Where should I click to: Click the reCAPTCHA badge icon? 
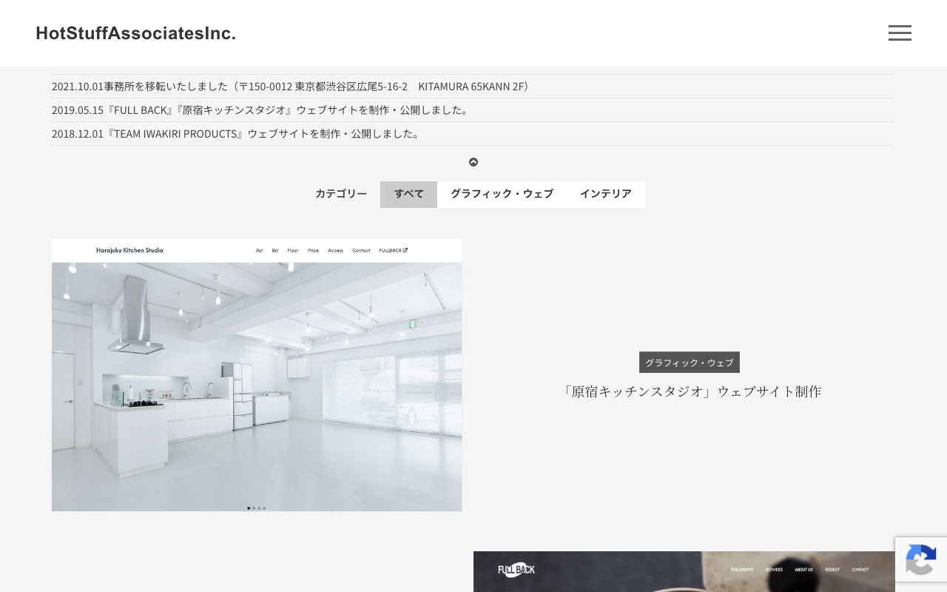(x=921, y=559)
